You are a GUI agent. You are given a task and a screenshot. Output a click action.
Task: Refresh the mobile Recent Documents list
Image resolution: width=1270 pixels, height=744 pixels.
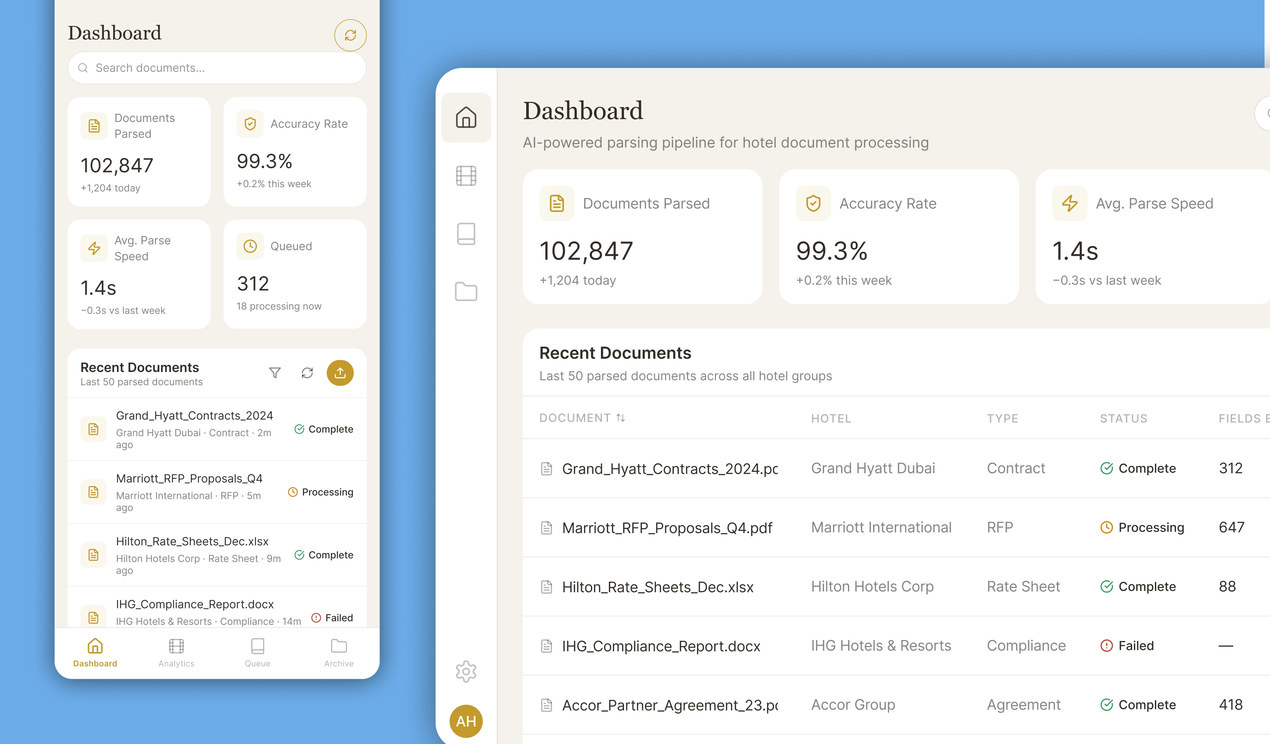point(308,373)
